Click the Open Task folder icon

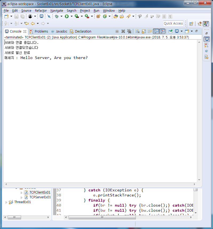pyautogui.click(x=122, y=16)
